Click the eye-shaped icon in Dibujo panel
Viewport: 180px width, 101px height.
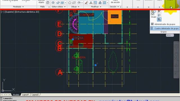[79, 3]
